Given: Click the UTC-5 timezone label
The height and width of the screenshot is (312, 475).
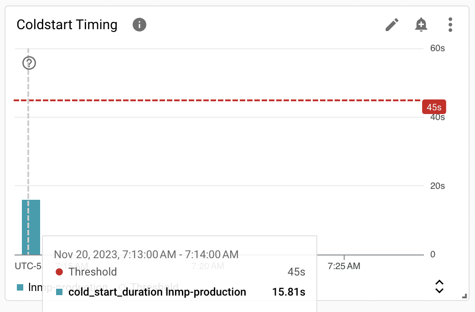Looking at the screenshot, I should click(x=28, y=266).
